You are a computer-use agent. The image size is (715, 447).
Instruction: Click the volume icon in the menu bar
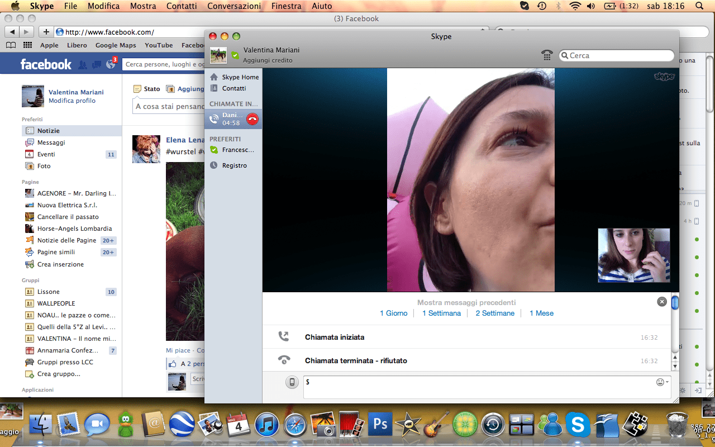tap(591, 6)
